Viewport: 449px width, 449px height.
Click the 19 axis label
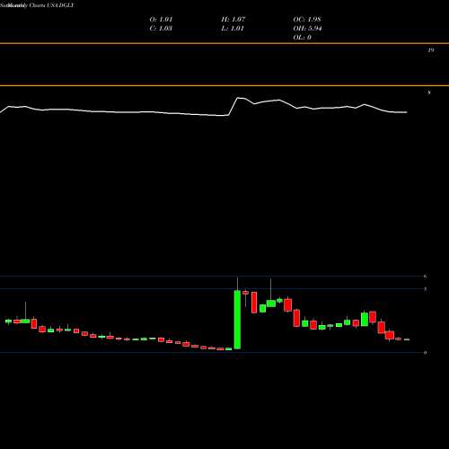pyautogui.click(x=430, y=50)
